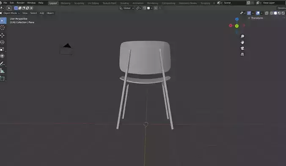The height and width of the screenshot is (166, 286).
Task: Switch to material preview shading
Action: coord(279,13)
